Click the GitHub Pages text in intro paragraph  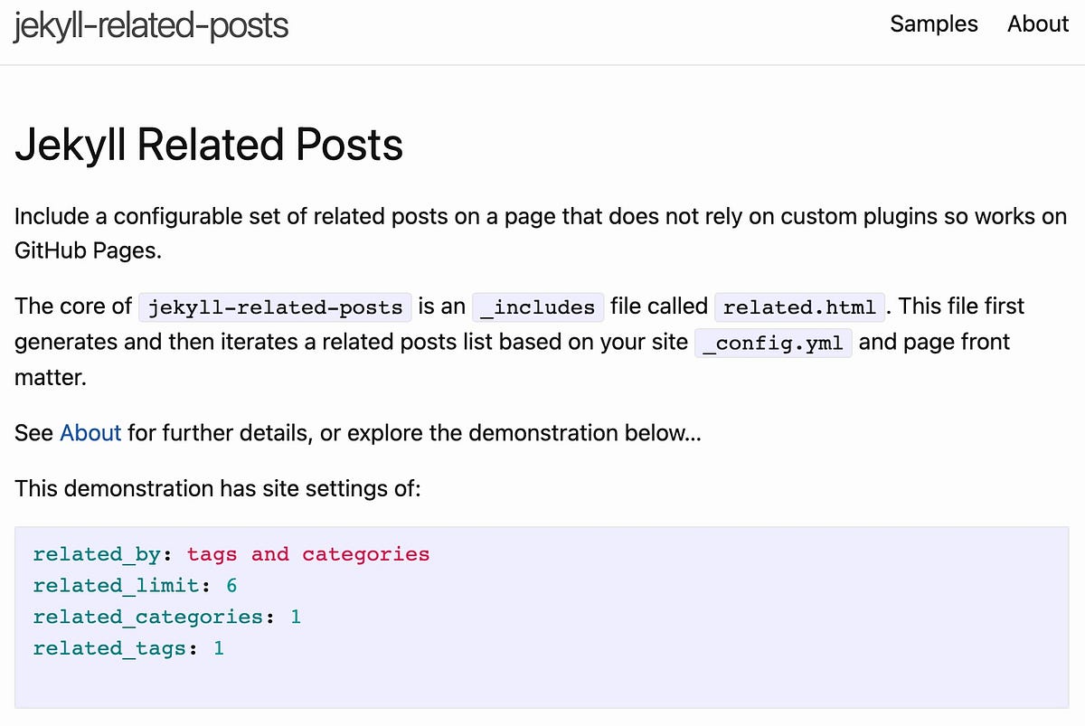tap(87, 250)
